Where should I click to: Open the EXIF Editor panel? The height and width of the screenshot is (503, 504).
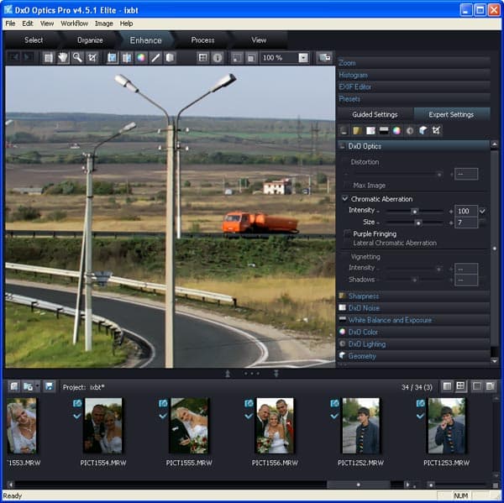point(413,86)
